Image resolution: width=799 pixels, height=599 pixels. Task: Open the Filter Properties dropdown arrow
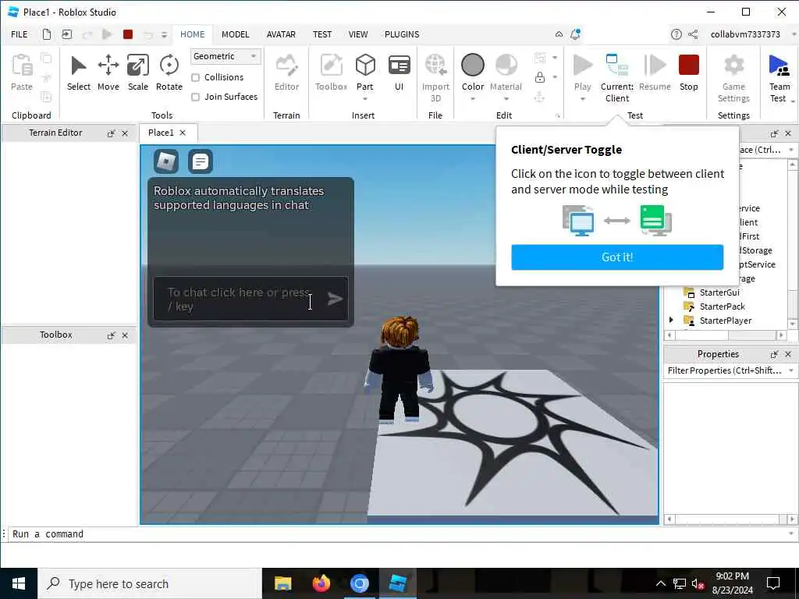[x=791, y=370]
